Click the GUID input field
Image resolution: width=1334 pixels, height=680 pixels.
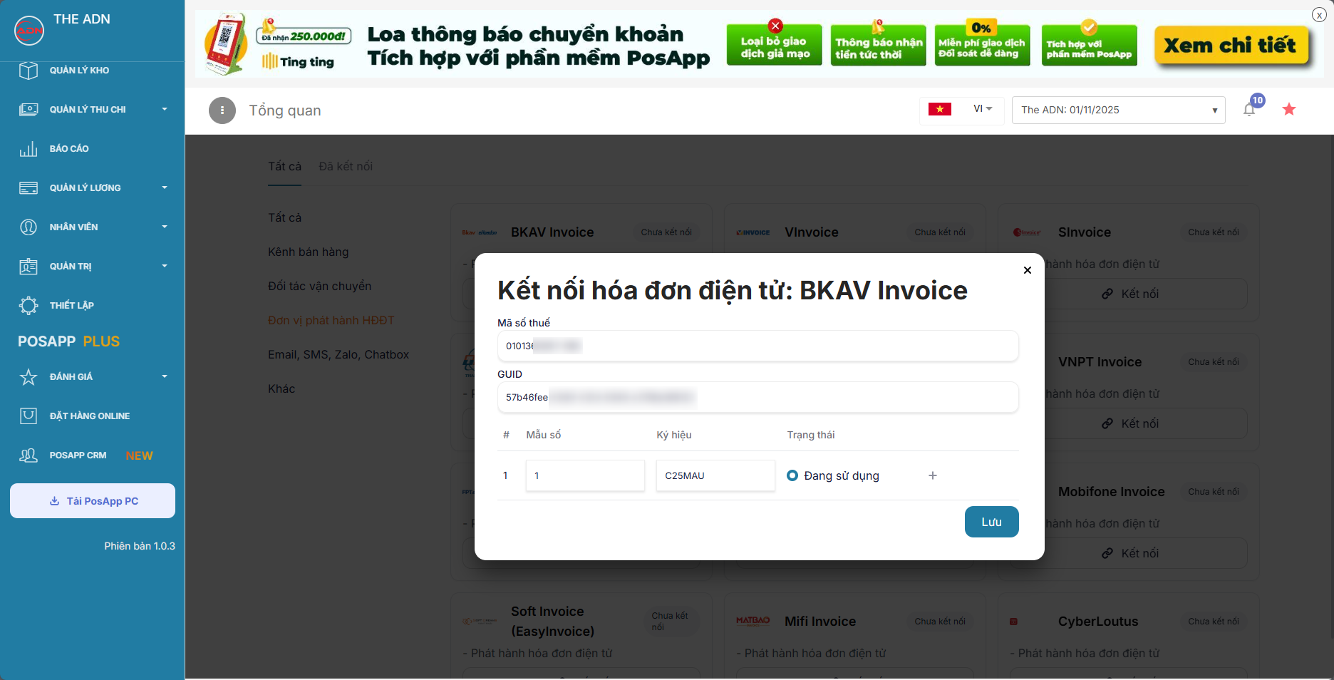(758, 398)
